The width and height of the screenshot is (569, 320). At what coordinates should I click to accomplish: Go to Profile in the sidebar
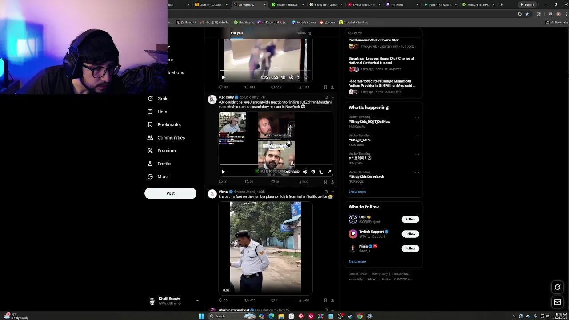(159, 164)
